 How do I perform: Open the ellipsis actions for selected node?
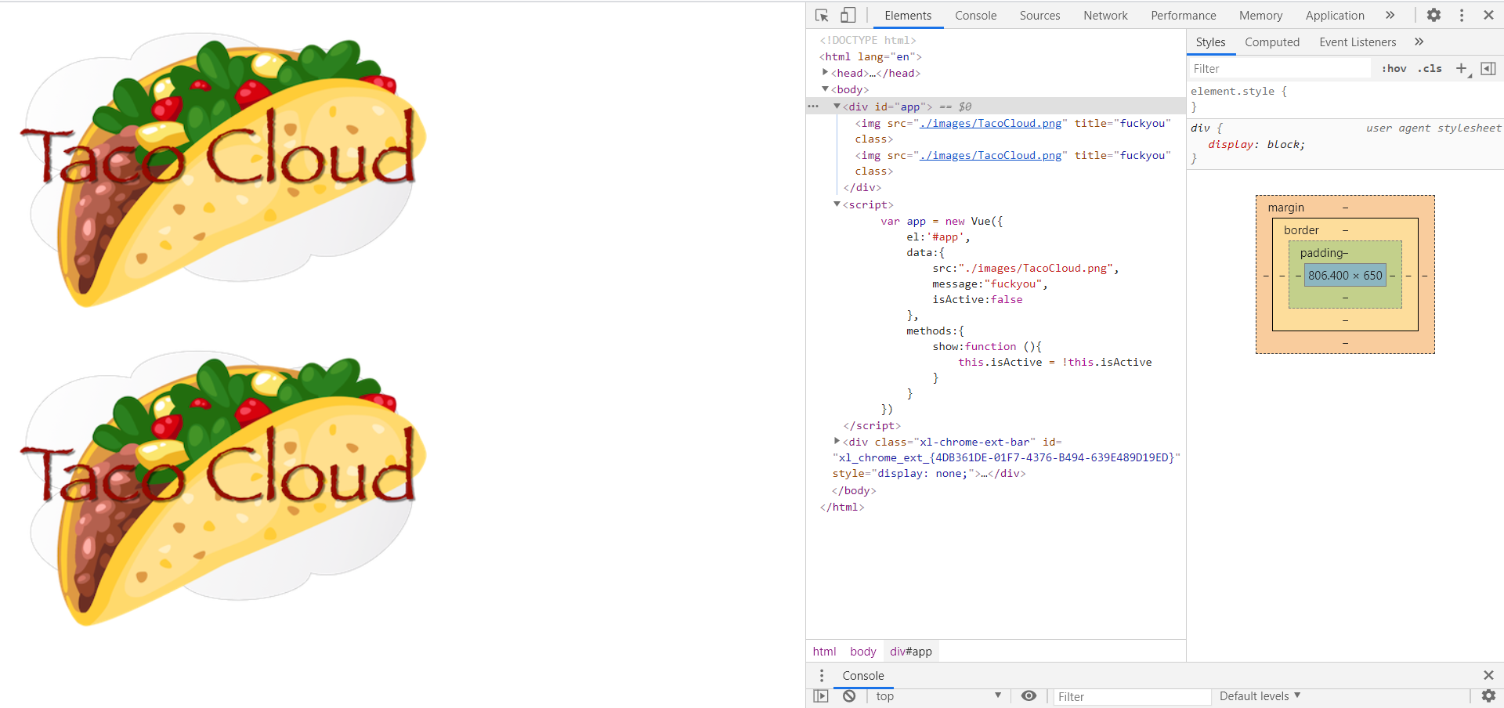[813, 107]
